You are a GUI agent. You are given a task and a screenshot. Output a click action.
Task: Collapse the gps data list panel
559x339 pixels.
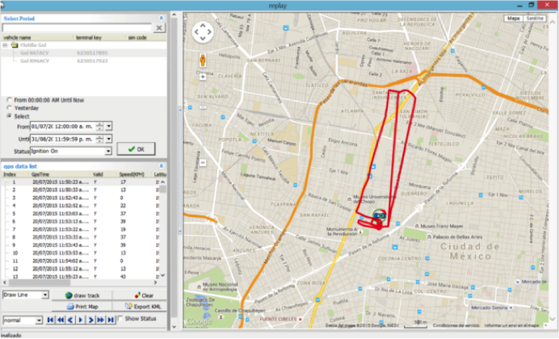pos(161,166)
